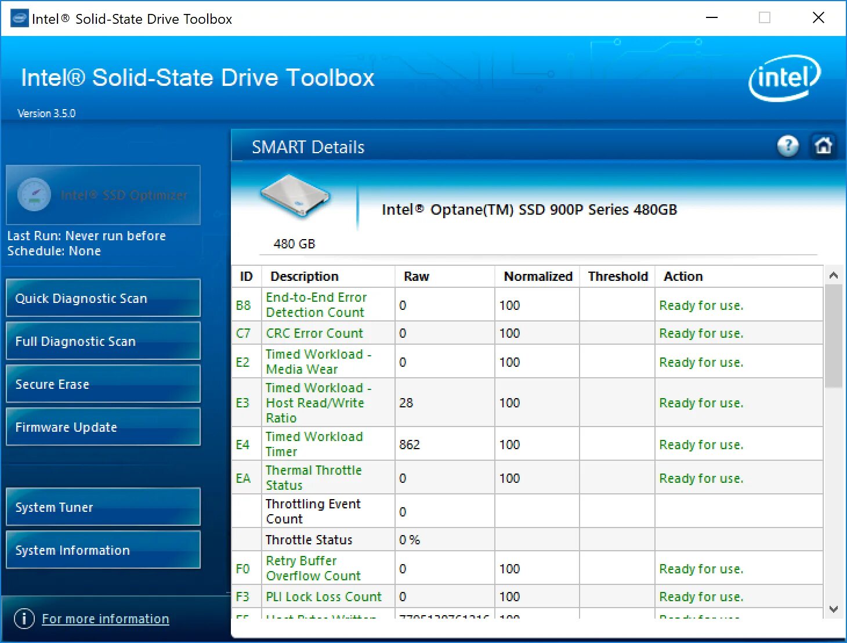Click raw value 862 in table

pos(410,445)
